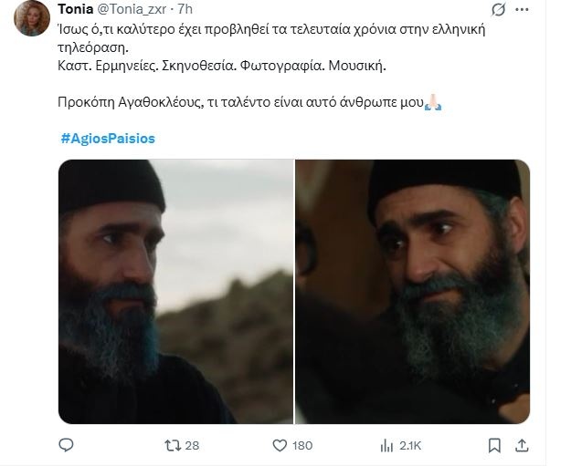The width and height of the screenshot is (571, 466).
Task: Click the repost count 28
Action: pyautogui.click(x=192, y=446)
